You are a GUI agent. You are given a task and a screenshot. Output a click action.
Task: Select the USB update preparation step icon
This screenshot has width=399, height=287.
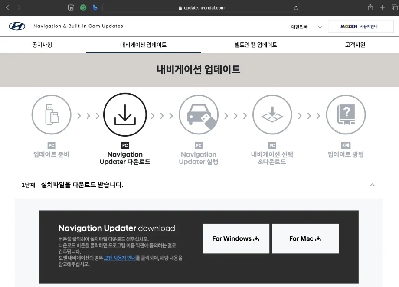tap(51, 114)
